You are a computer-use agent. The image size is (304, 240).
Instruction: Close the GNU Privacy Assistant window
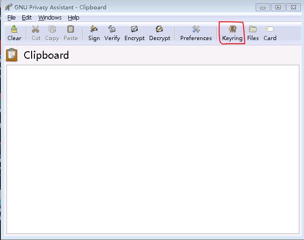tap(293, 7)
